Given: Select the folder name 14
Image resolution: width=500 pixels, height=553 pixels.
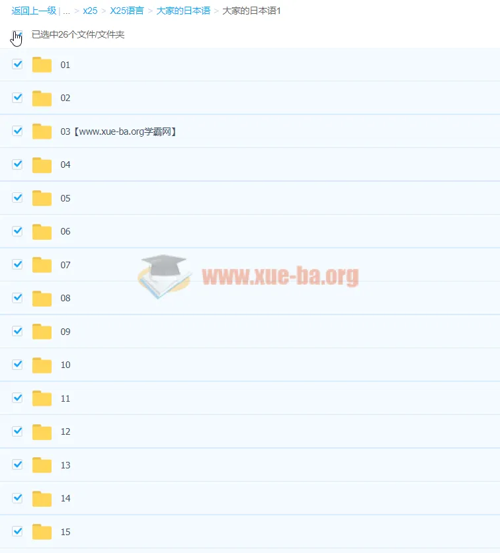Looking at the screenshot, I should (65, 498).
